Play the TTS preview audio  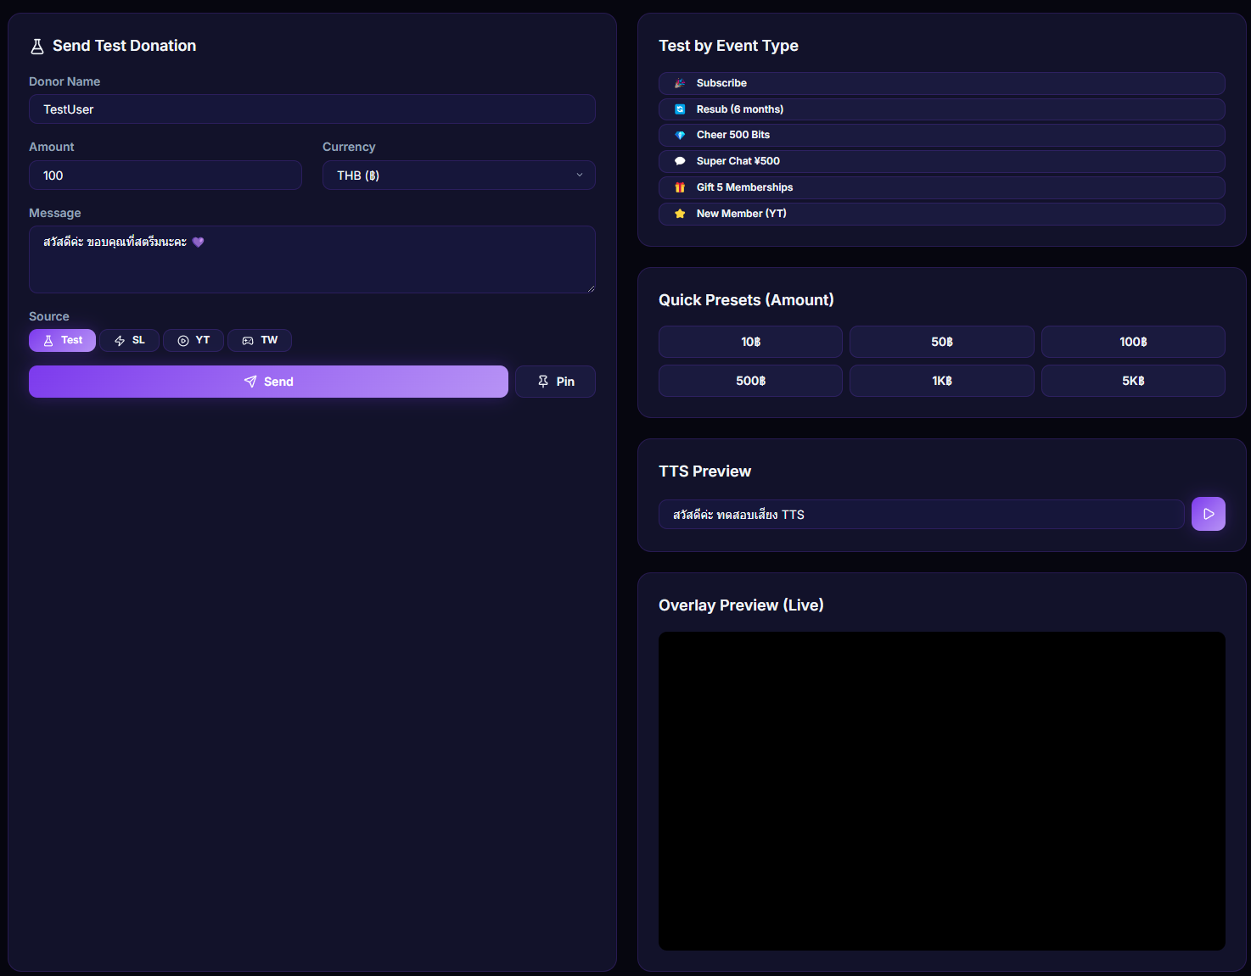[1208, 514]
